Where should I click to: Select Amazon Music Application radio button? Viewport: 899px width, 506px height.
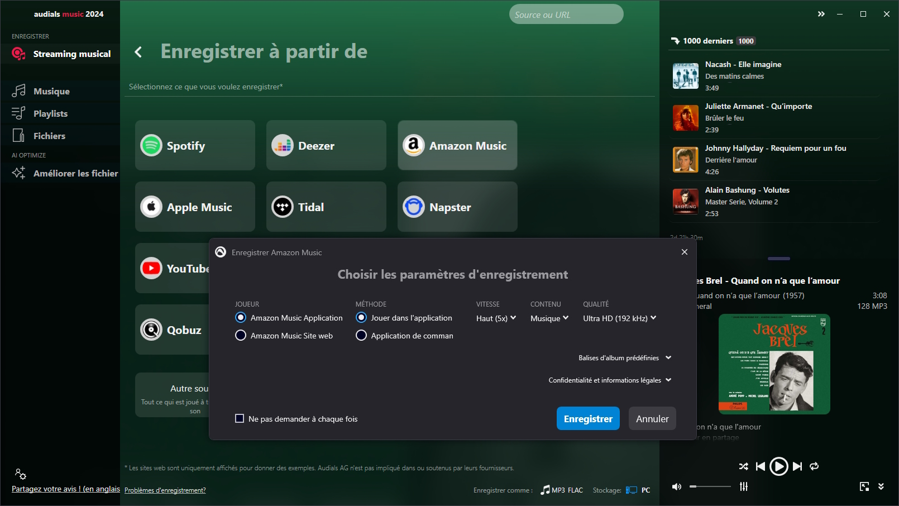[241, 317]
